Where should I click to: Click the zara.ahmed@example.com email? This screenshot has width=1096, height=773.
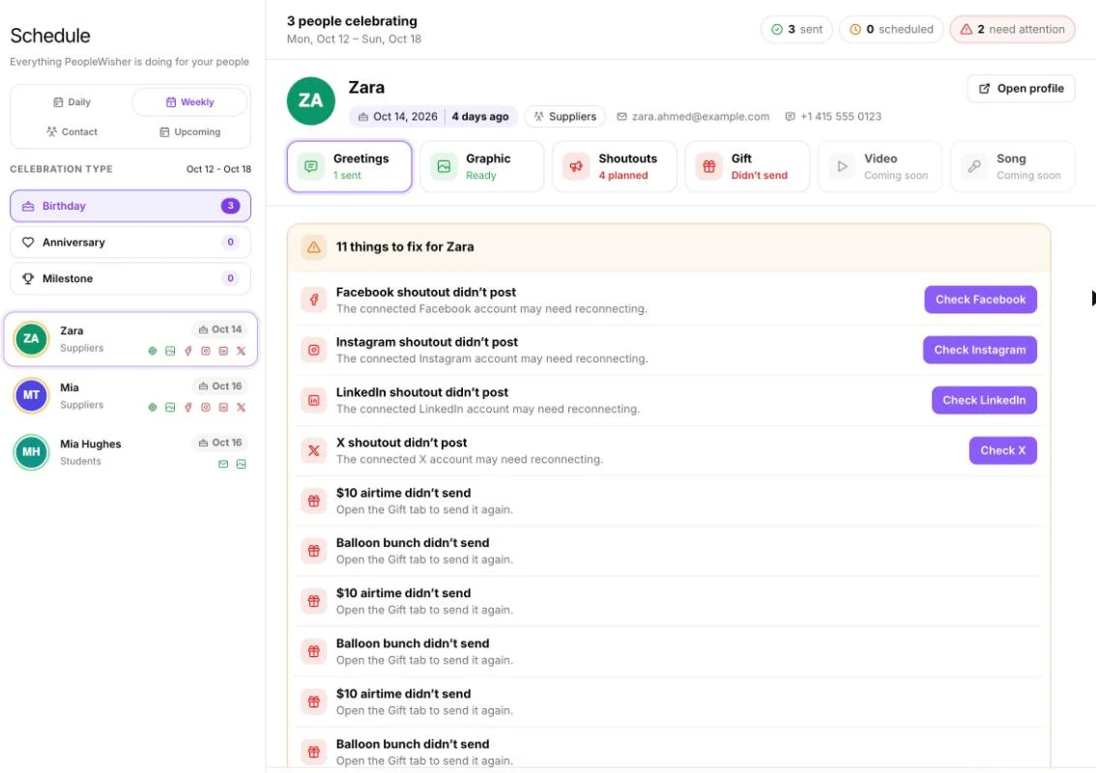pyautogui.click(x=693, y=117)
